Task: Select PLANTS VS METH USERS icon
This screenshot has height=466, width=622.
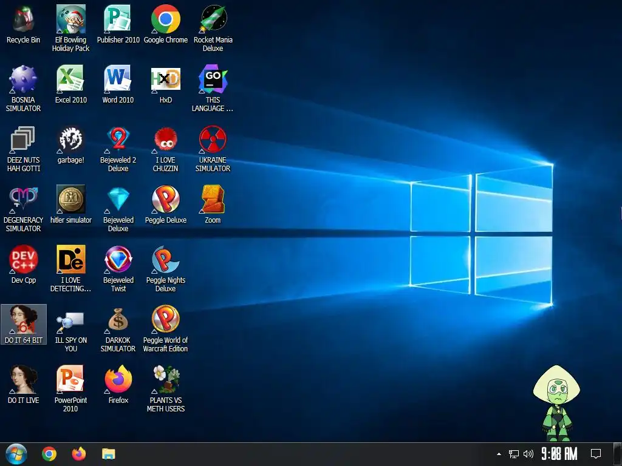Action: point(166,389)
